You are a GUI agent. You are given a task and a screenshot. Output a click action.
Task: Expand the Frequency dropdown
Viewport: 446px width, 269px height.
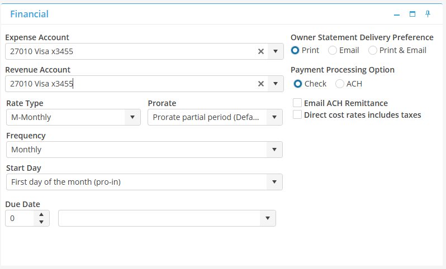[x=274, y=150]
